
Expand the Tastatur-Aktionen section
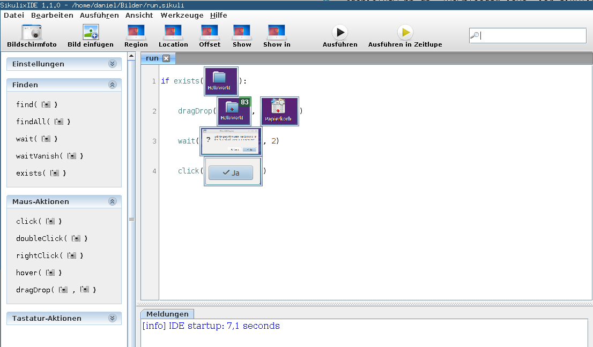(112, 318)
